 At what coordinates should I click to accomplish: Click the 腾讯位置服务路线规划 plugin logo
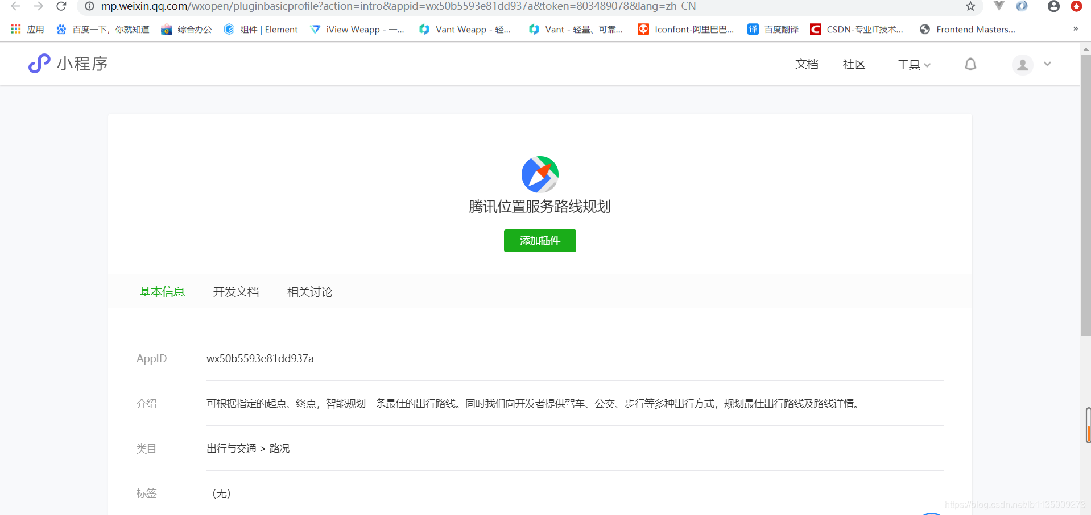pyautogui.click(x=540, y=174)
